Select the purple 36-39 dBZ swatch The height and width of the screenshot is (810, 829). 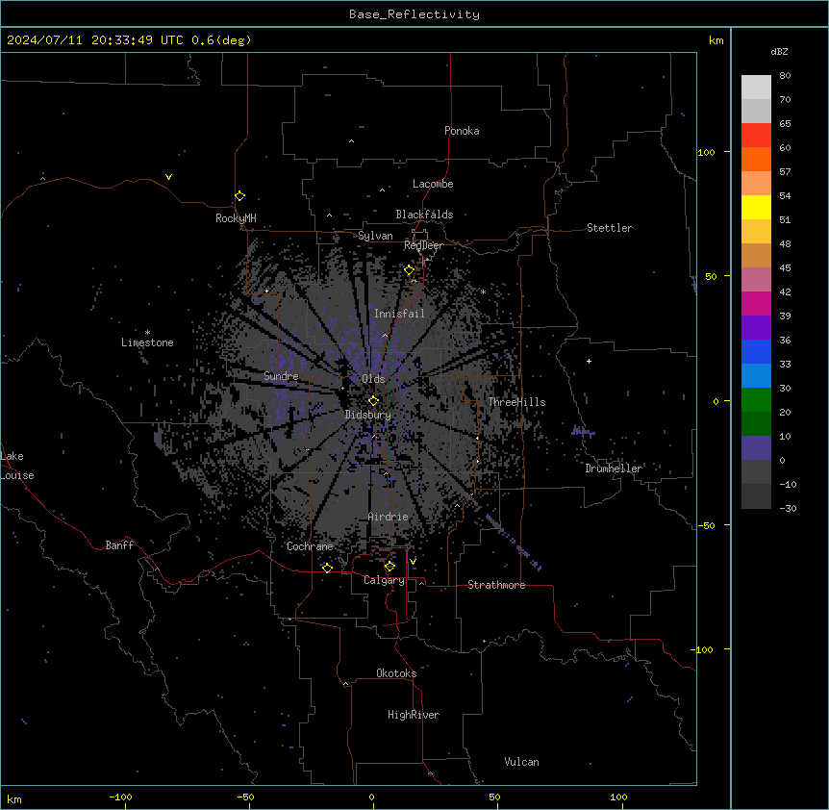tap(756, 327)
